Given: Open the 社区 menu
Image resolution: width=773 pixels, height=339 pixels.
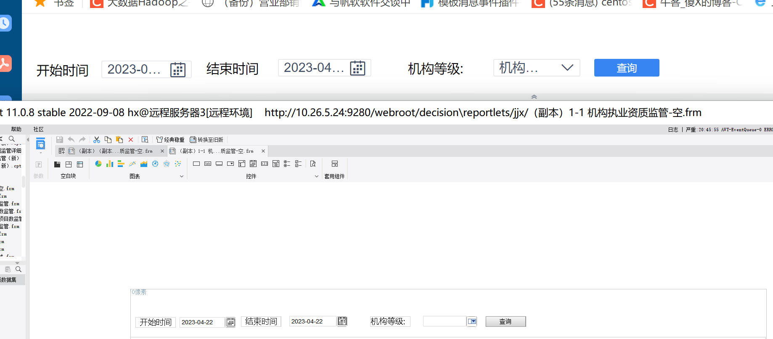Looking at the screenshot, I should pos(39,130).
